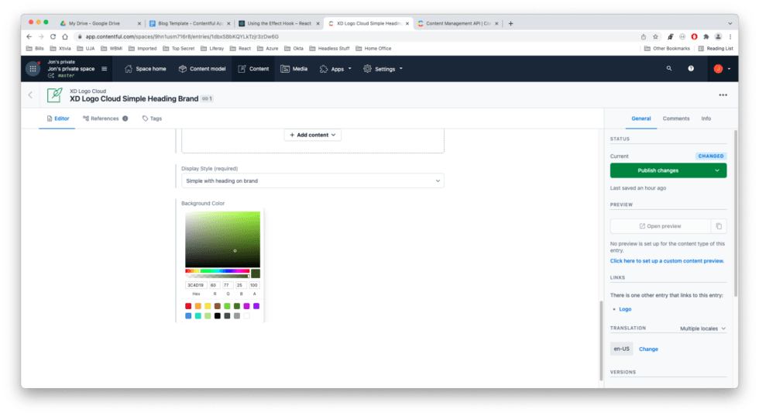
Task: Switch to the General sidebar tab
Action: pos(641,119)
